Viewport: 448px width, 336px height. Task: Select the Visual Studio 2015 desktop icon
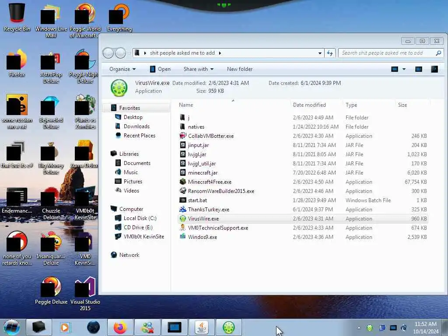tap(85, 294)
